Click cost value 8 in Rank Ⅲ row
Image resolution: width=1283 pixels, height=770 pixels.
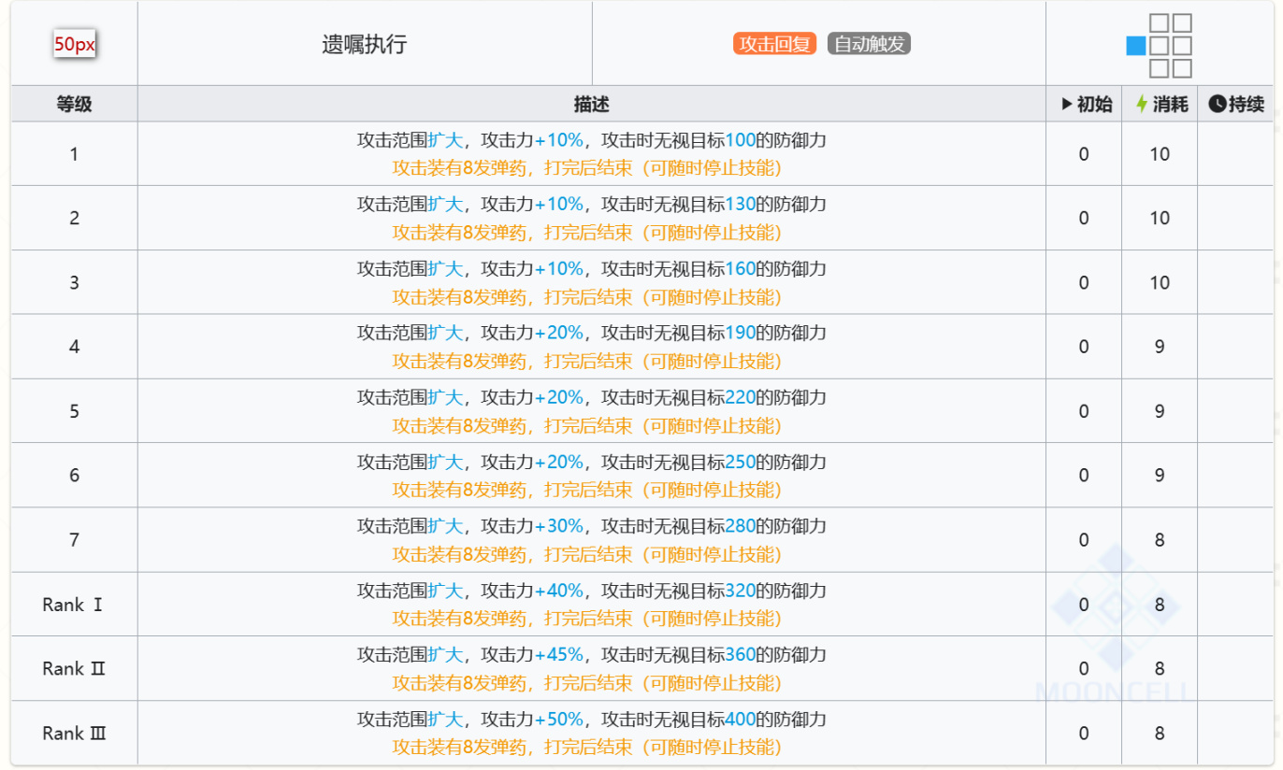pyautogui.click(x=1160, y=734)
